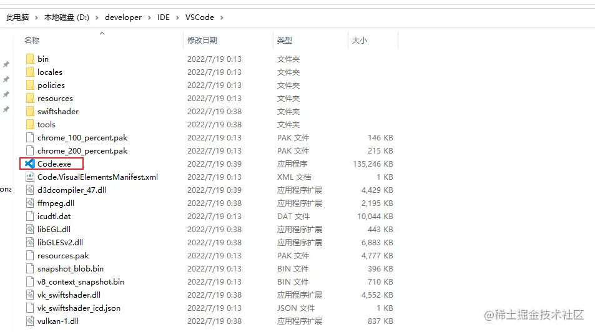
Task: Click the libGLESv2.dll file icon
Action: click(x=30, y=243)
